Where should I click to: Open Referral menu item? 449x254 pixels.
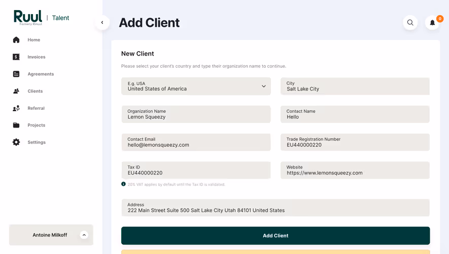(36, 108)
